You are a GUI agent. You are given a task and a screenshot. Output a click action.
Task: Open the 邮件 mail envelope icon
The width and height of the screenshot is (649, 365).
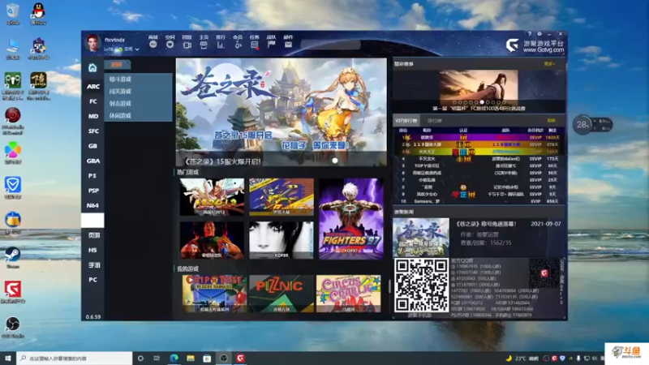(289, 45)
